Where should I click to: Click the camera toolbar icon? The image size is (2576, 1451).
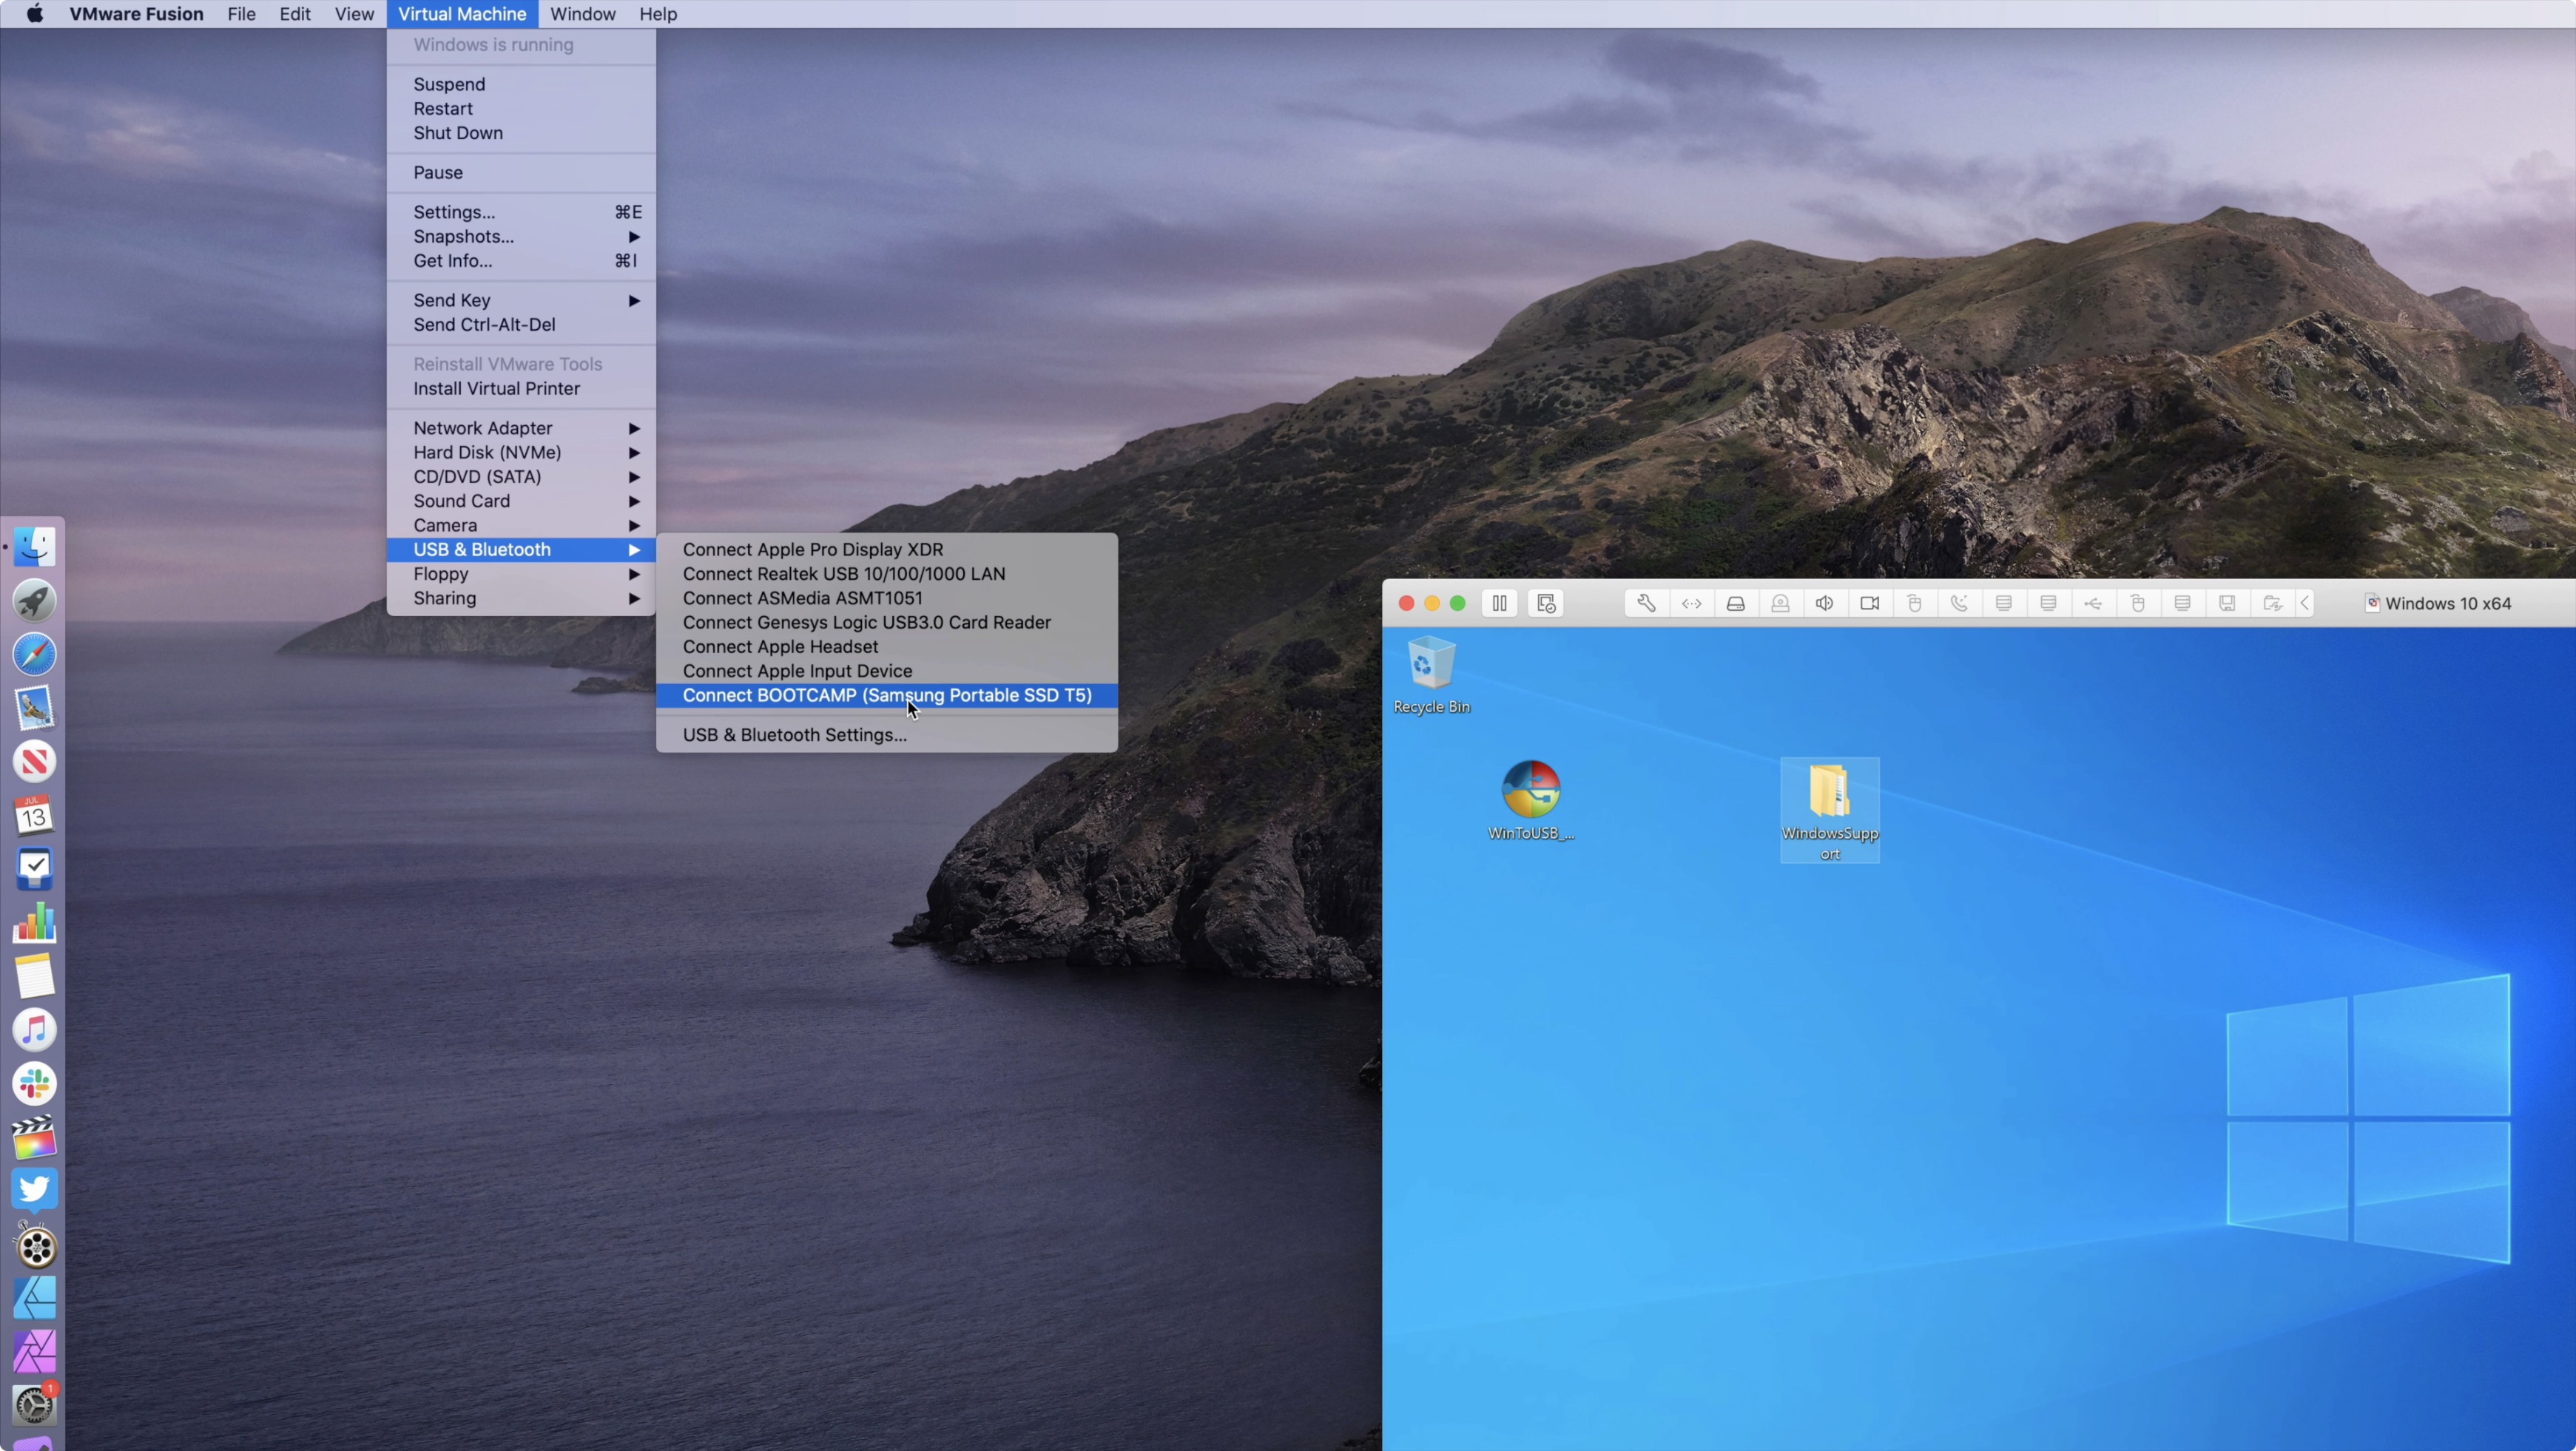pyautogui.click(x=1869, y=603)
